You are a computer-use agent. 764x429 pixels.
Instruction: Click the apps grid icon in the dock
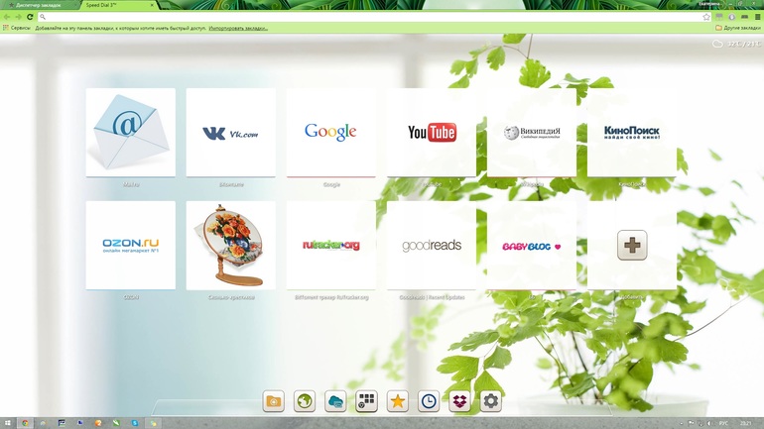click(366, 401)
